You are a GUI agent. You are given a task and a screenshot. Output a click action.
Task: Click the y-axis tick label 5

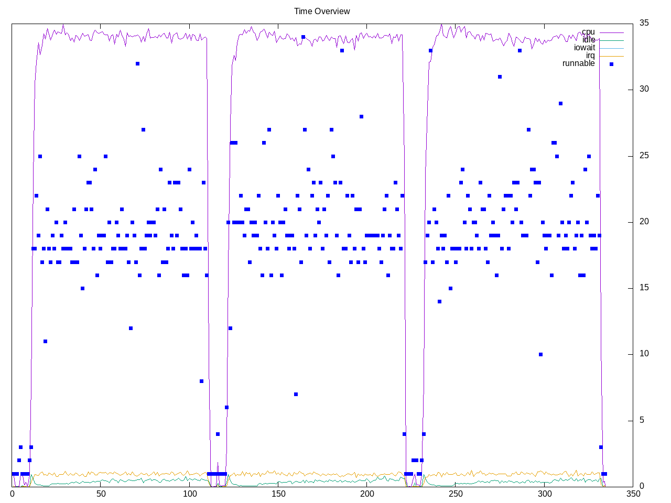click(x=642, y=420)
